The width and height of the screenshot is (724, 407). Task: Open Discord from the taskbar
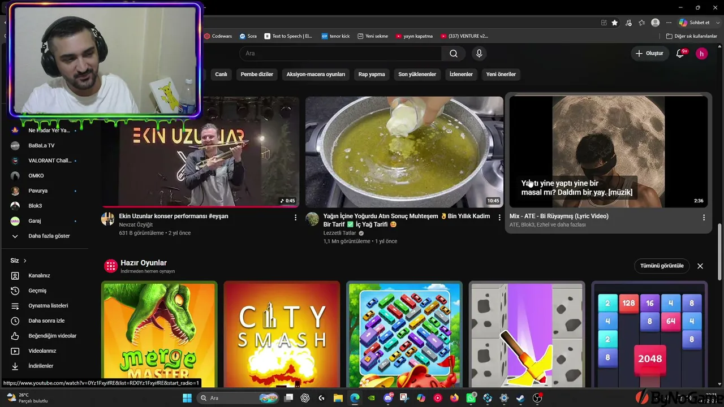pos(388,398)
